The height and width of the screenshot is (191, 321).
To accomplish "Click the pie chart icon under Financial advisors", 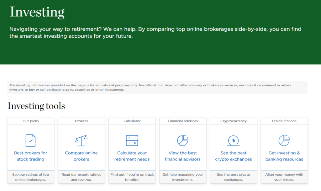I will tap(183, 140).
